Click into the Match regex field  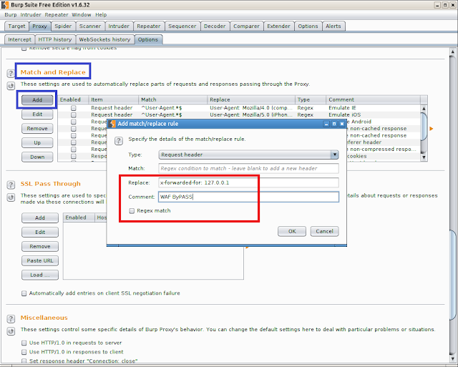point(248,168)
